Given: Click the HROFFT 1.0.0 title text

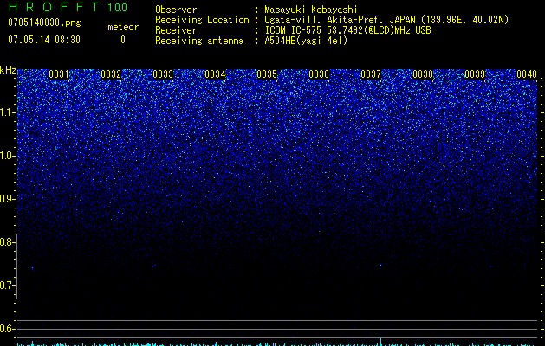Looking at the screenshot, I should coord(68,7).
